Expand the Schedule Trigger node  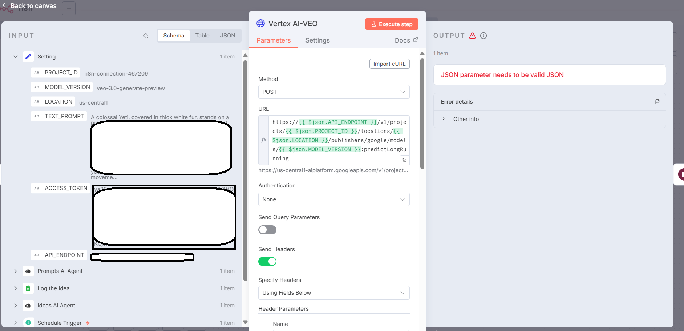16,323
